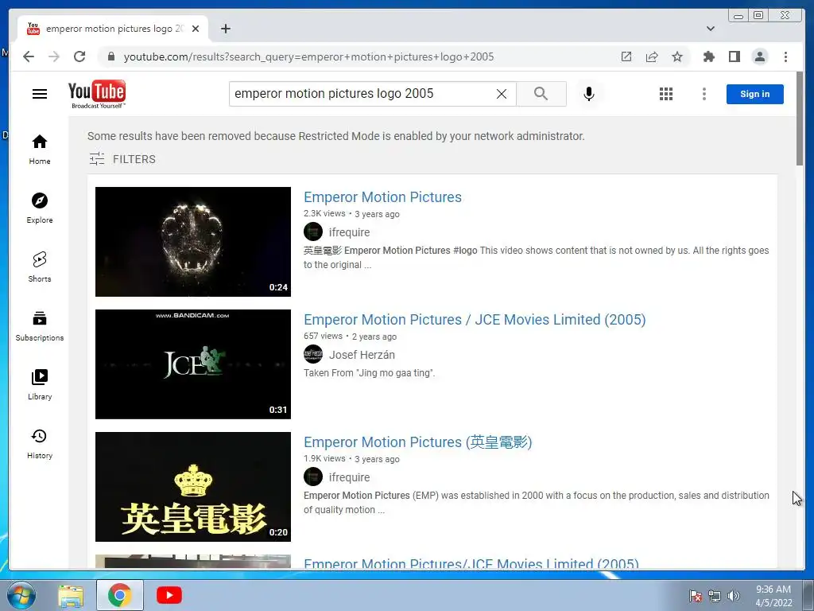
Task: Click the YouTube logo
Action: (96, 94)
